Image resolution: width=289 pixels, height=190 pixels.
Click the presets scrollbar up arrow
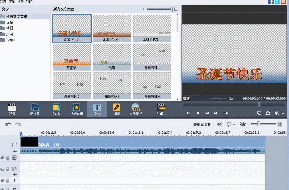[x=177, y=15]
